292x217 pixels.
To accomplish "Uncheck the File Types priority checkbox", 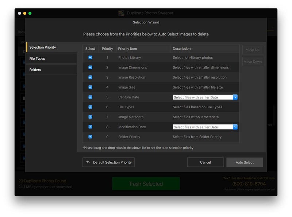I will point(90,107).
